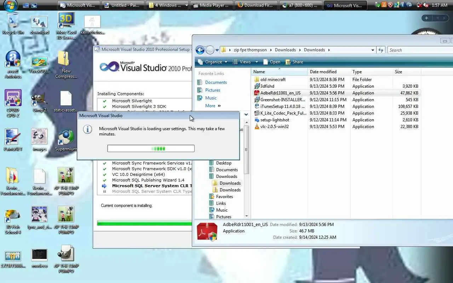Click the Explorer Back navigation button
The width and height of the screenshot is (453, 283).
(200, 50)
